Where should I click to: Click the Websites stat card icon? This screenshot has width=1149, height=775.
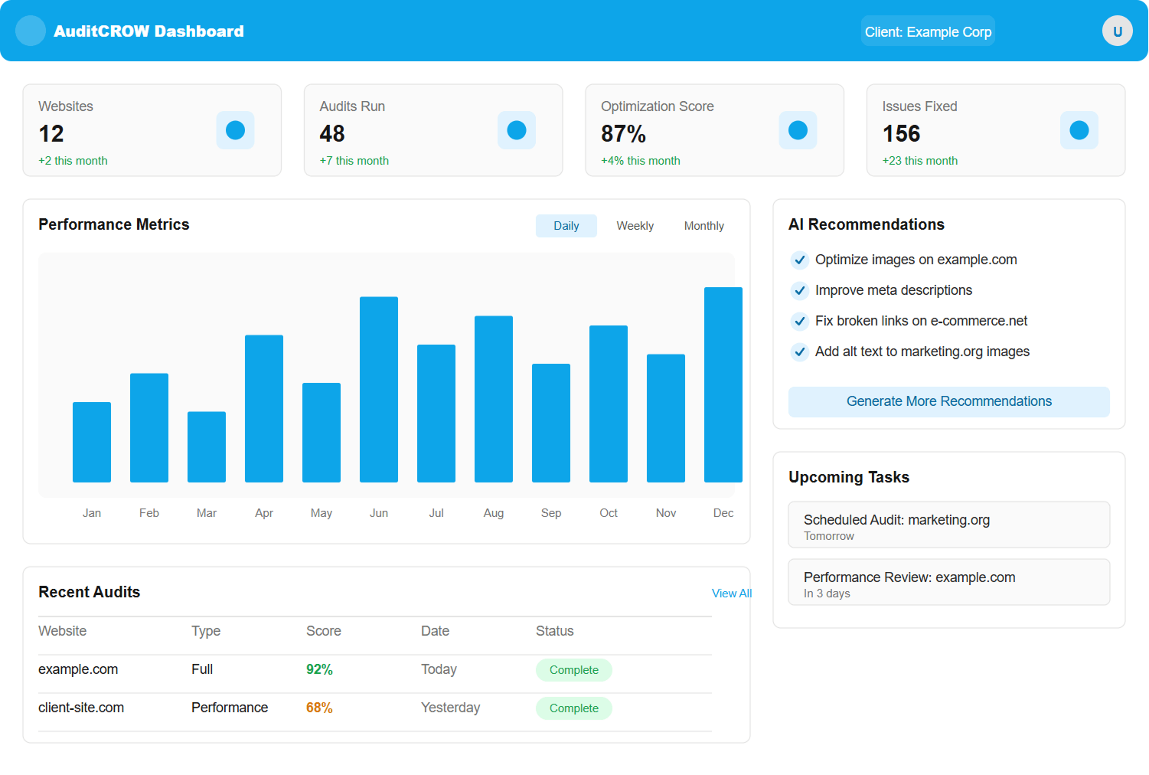235,130
